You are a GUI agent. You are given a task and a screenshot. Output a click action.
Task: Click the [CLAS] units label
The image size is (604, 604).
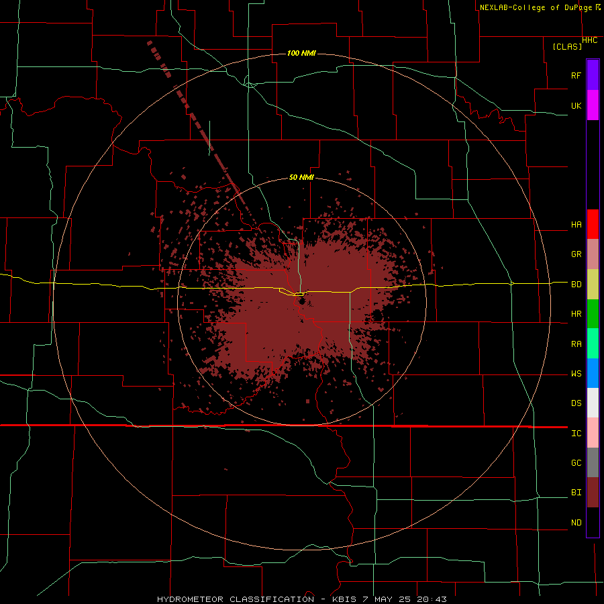[567, 46]
